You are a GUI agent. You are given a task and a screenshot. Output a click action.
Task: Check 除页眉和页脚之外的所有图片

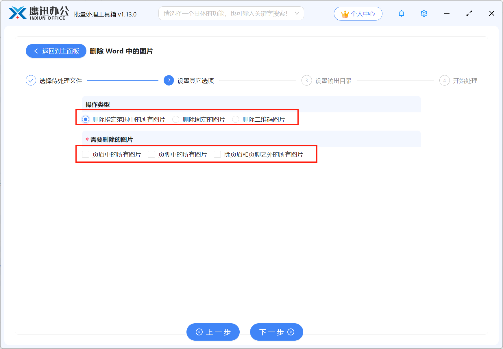coord(217,154)
